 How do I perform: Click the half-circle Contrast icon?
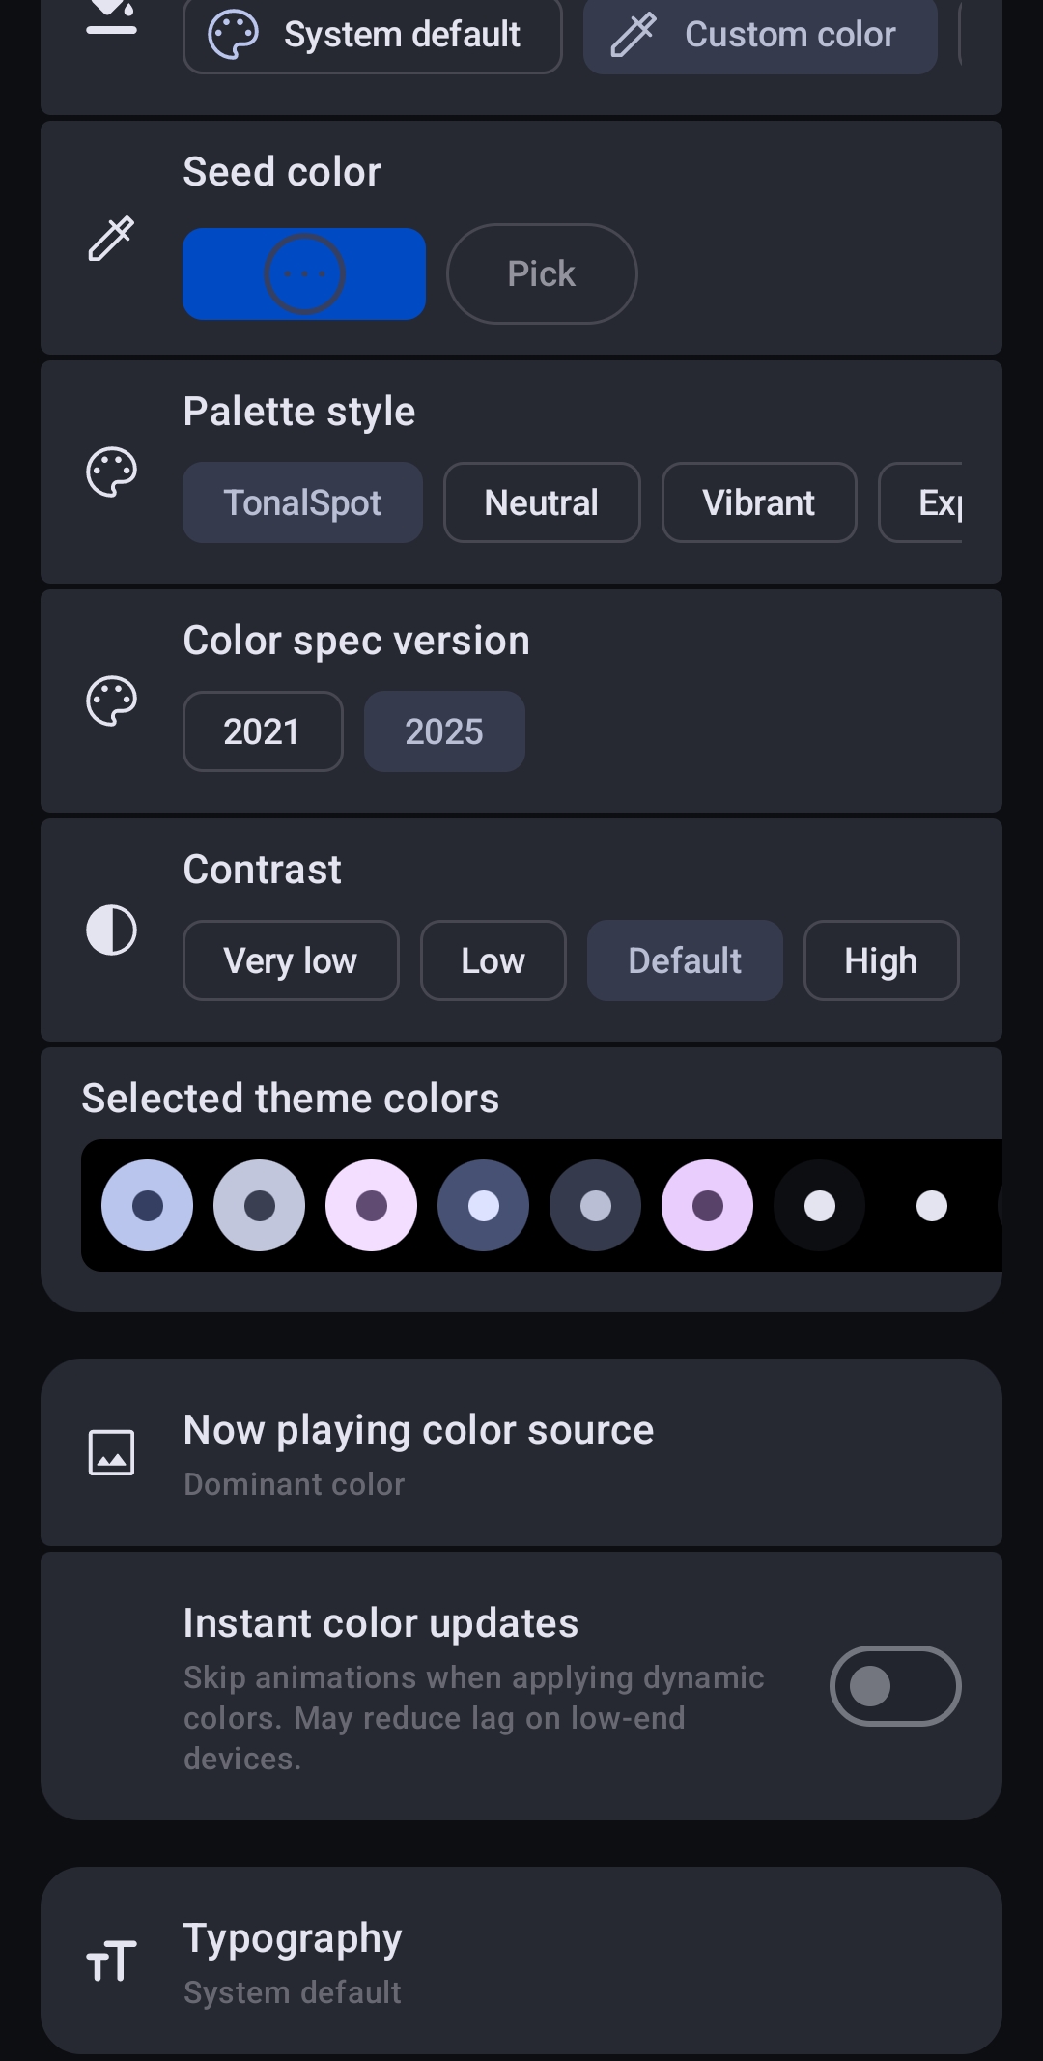point(111,930)
